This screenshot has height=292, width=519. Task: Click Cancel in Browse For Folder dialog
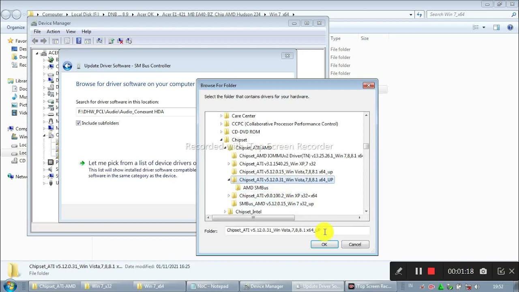[x=355, y=245]
